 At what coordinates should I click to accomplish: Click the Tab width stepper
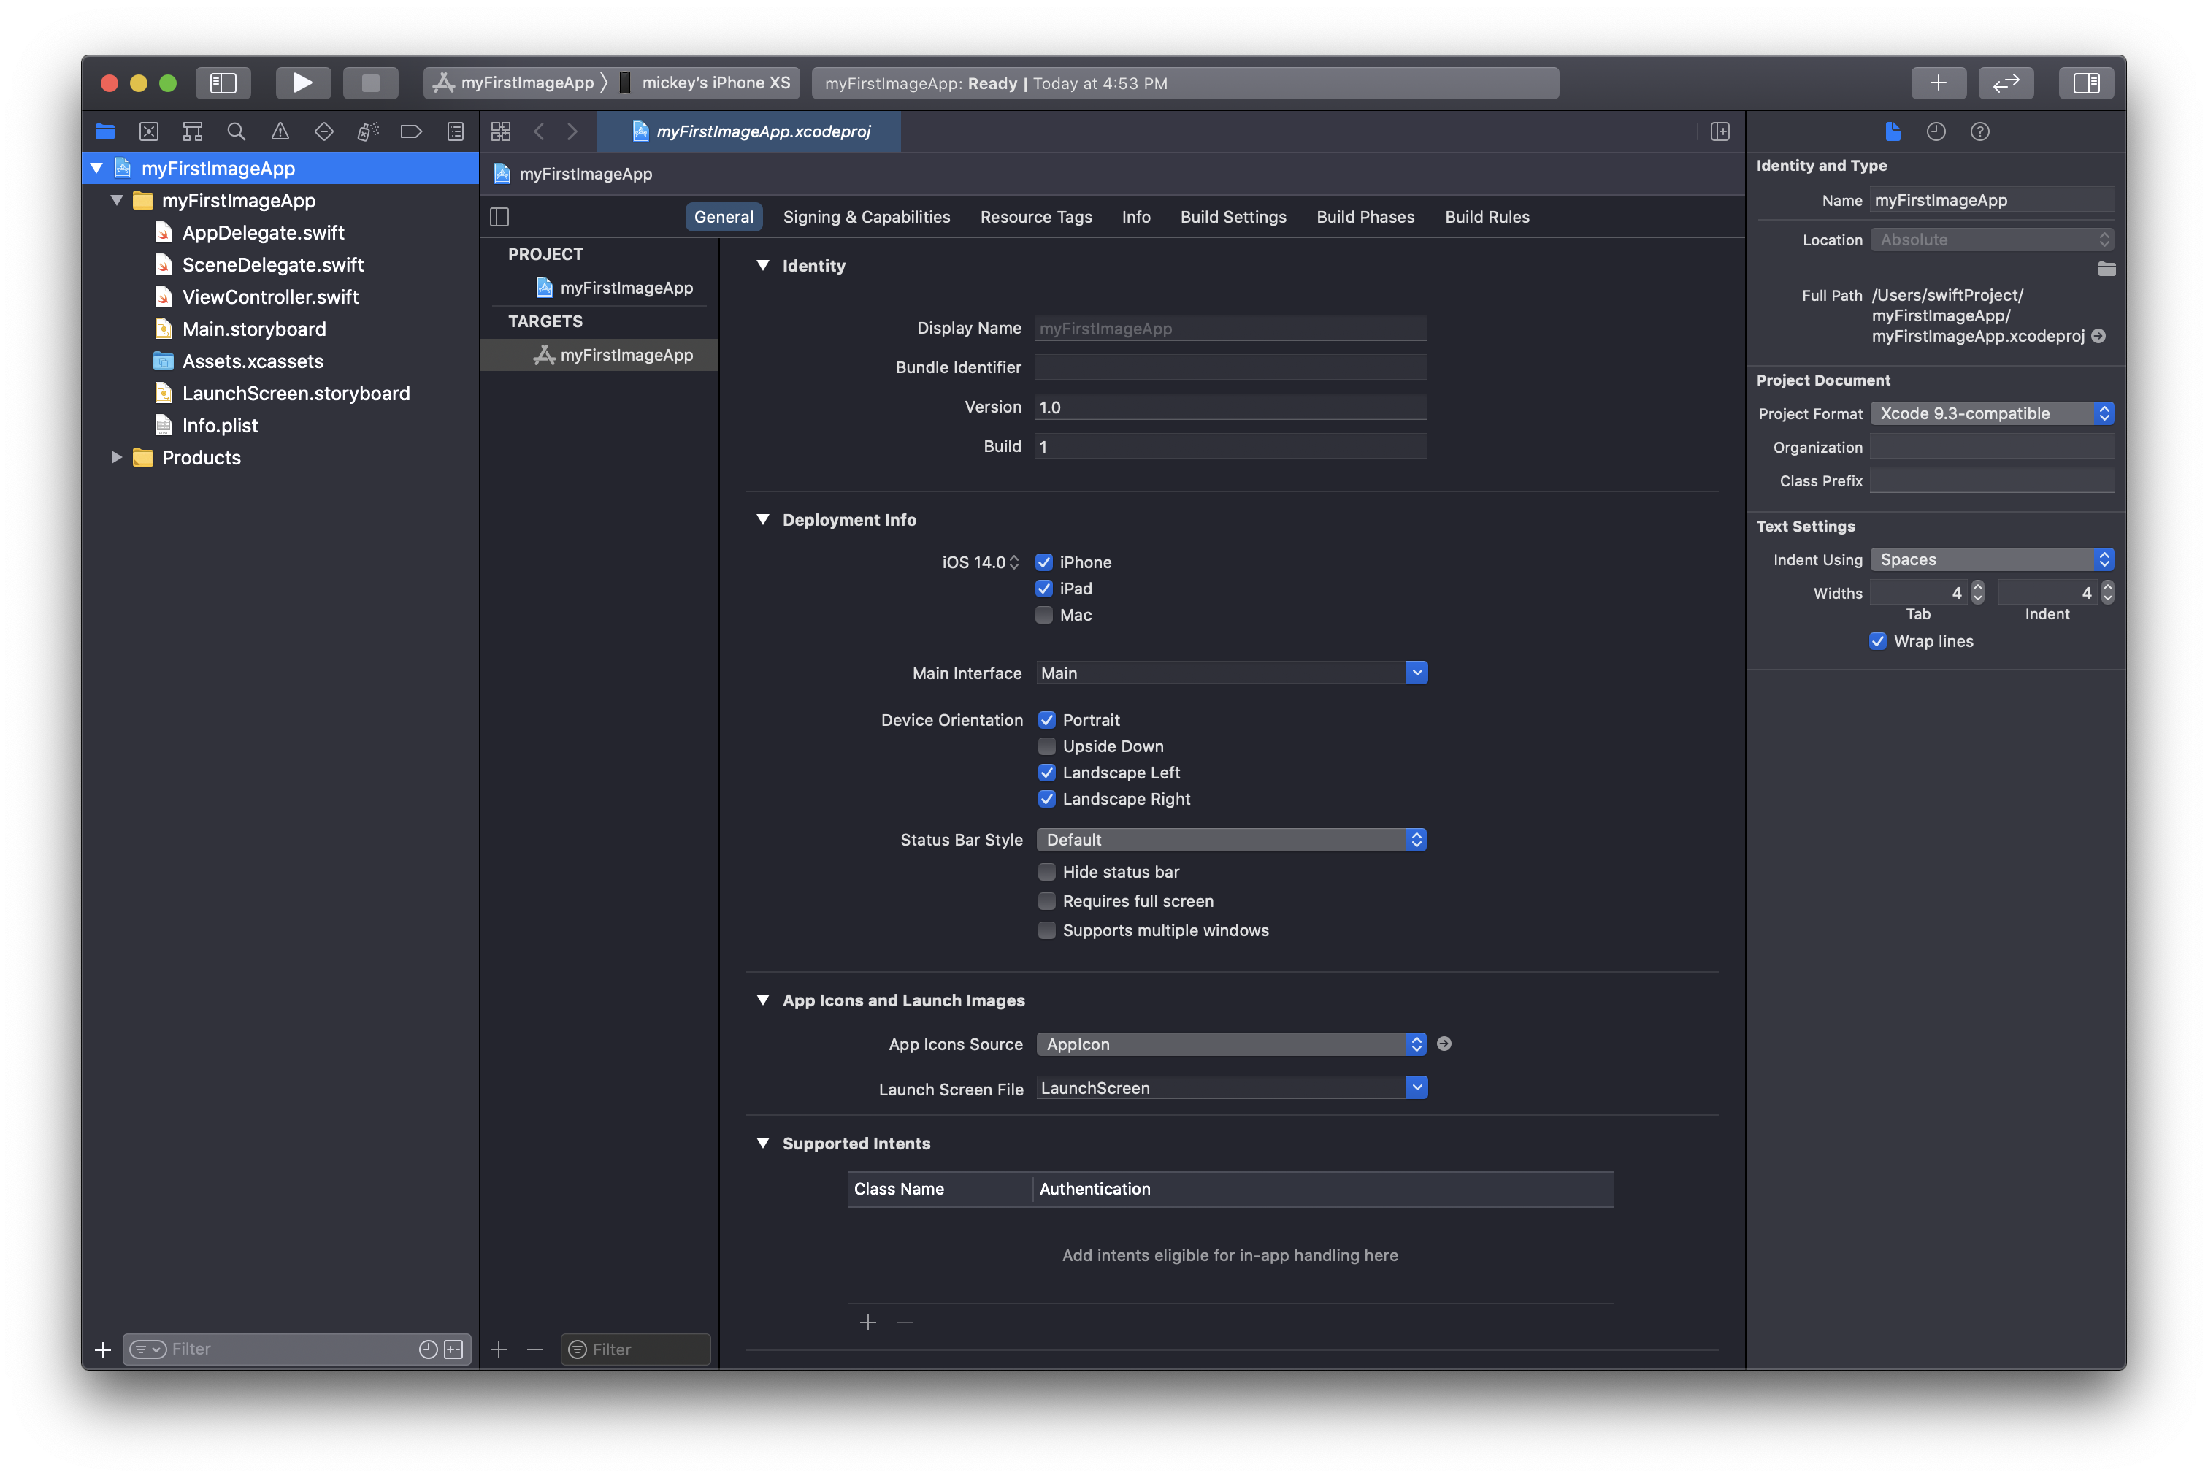tap(1977, 592)
